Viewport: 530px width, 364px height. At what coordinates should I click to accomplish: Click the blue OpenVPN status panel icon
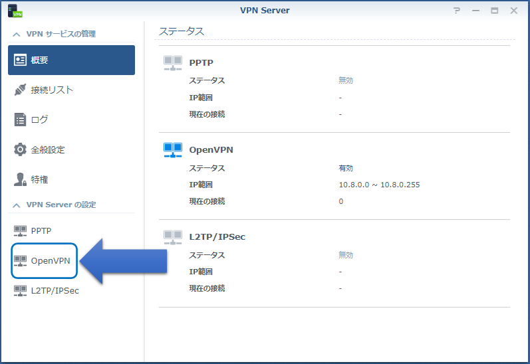[173, 150]
